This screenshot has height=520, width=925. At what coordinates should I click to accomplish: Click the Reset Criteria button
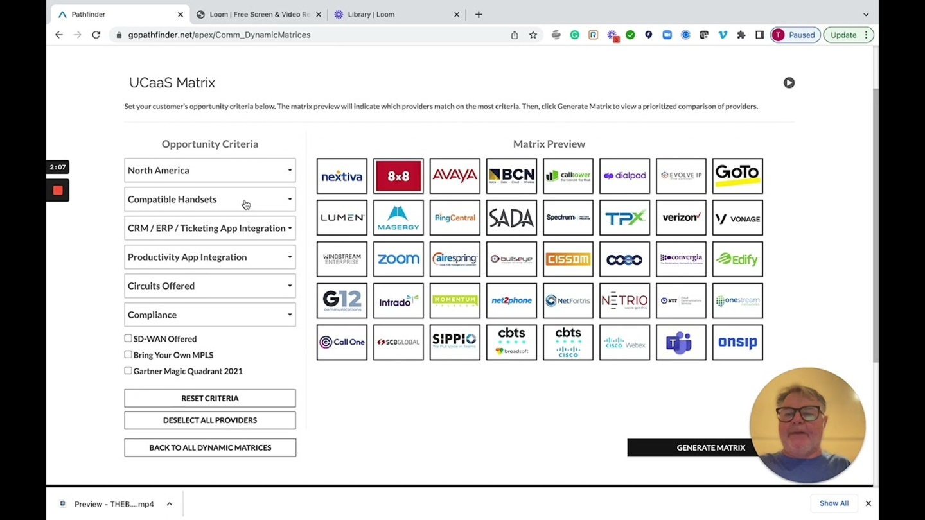click(x=210, y=398)
